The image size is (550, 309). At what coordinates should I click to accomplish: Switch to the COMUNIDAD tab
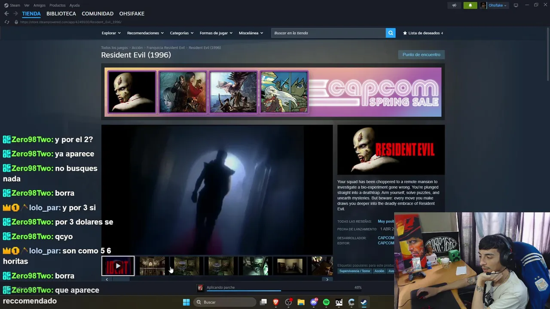(x=98, y=14)
